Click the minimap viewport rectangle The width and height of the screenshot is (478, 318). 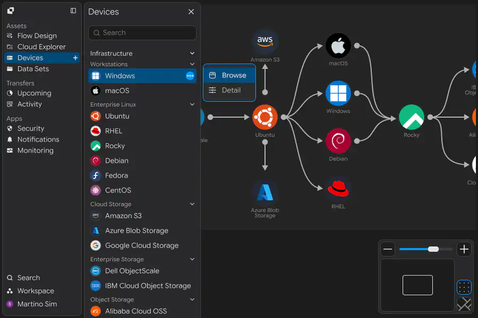(417, 285)
